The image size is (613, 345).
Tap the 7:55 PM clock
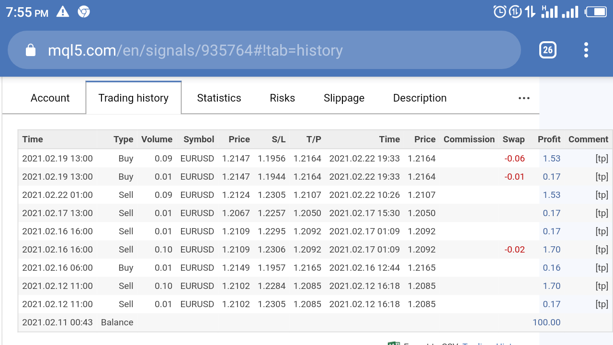[27, 12]
